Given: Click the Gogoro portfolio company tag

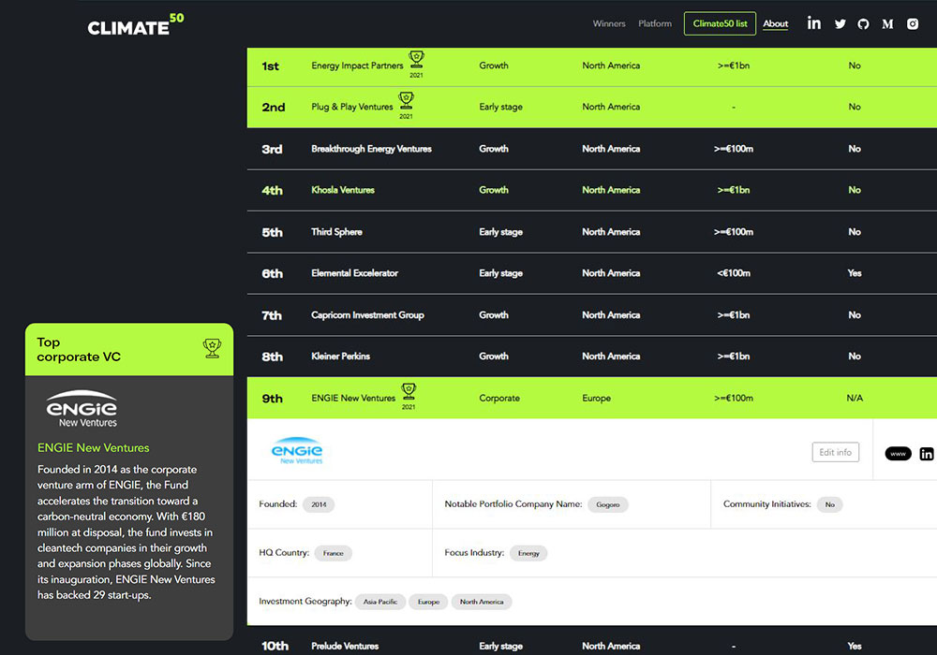Looking at the screenshot, I should tap(608, 504).
